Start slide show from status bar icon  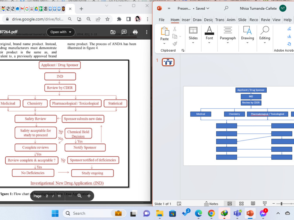tap(265, 204)
